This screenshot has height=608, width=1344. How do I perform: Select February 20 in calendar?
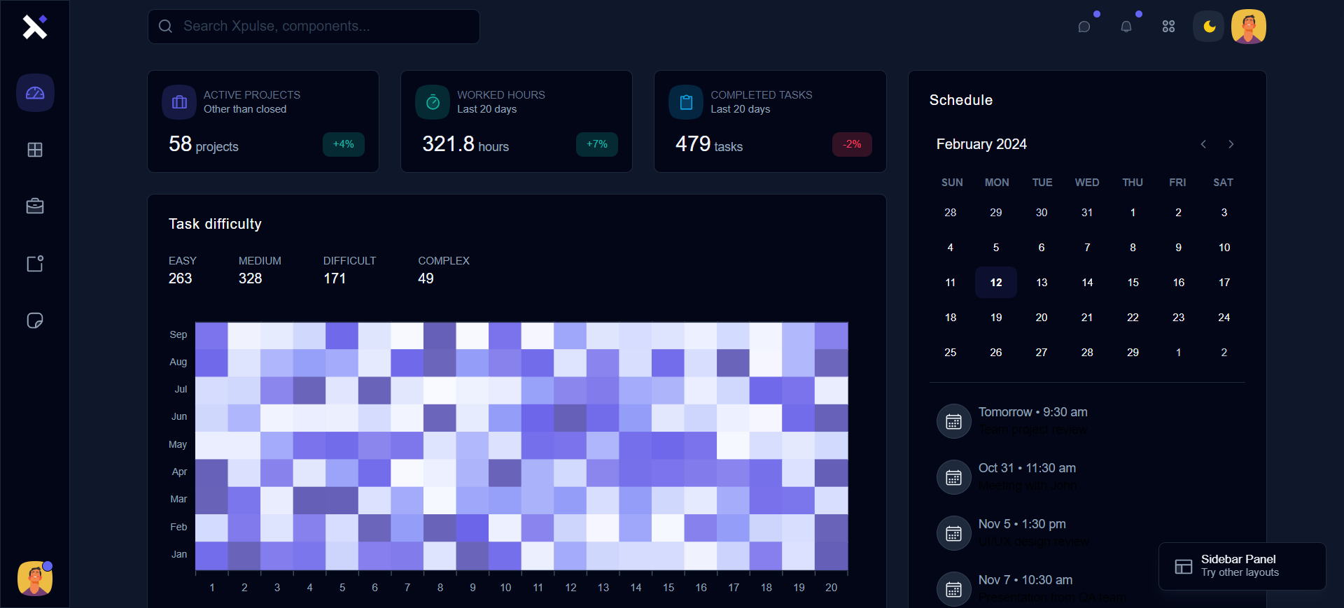click(x=1042, y=318)
